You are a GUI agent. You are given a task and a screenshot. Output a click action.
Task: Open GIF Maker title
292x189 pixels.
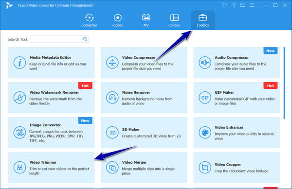[224, 92]
